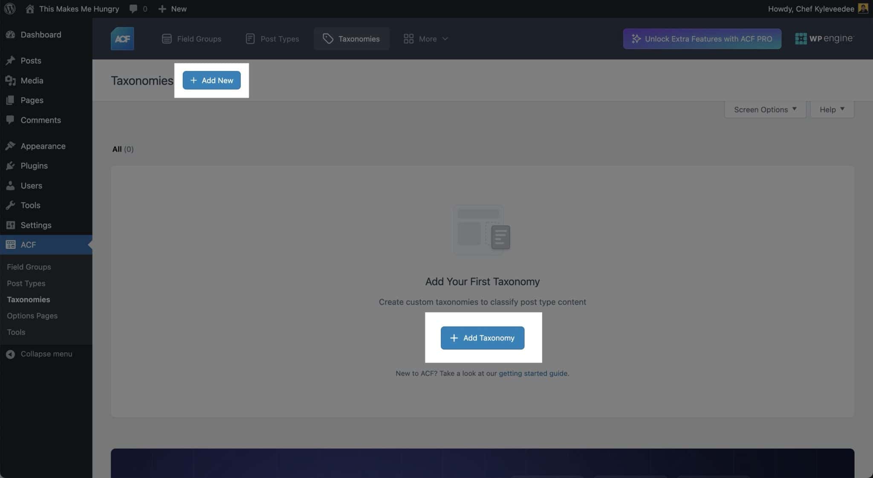The width and height of the screenshot is (873, 478).
Task: Click the Field Groups icon in ACF toolbar
Action: (166, 38)
